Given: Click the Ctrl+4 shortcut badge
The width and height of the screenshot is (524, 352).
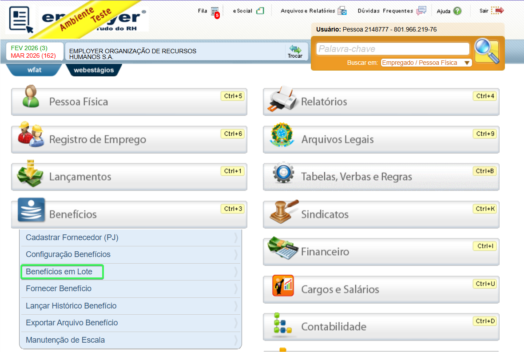Looking at the screenshot, I should pos(485,96).
